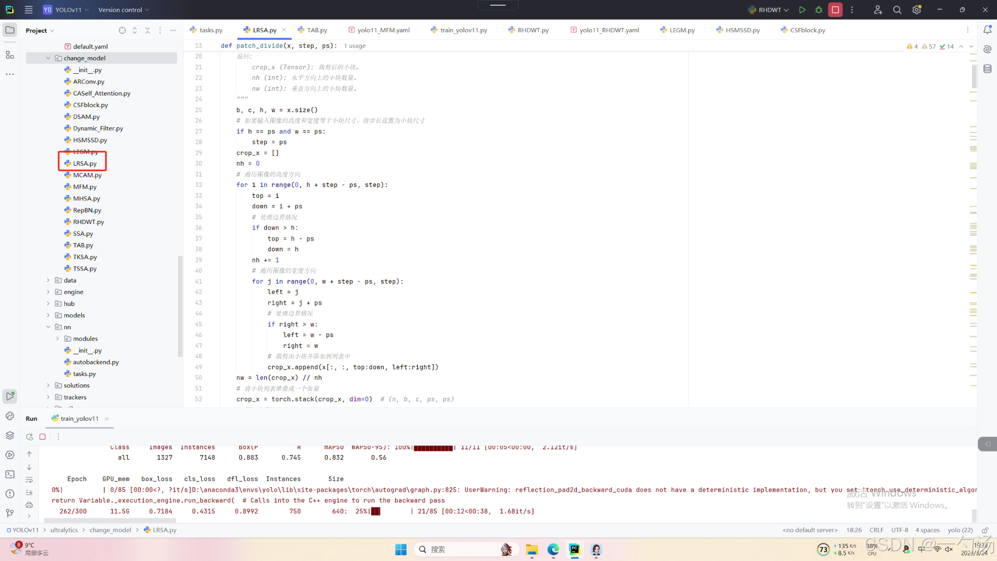Open the Python Console tool window

click(x=10, y=416)
